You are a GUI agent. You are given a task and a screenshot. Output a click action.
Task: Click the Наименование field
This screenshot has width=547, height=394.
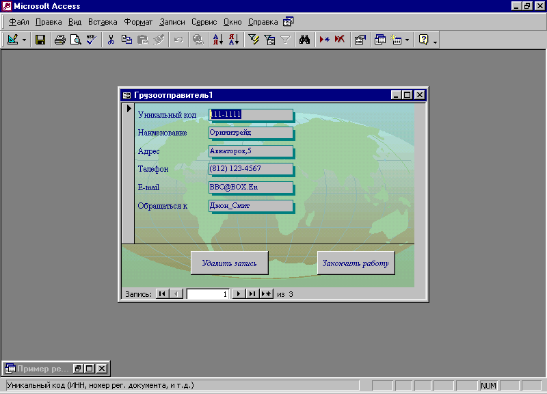point(251,133)
